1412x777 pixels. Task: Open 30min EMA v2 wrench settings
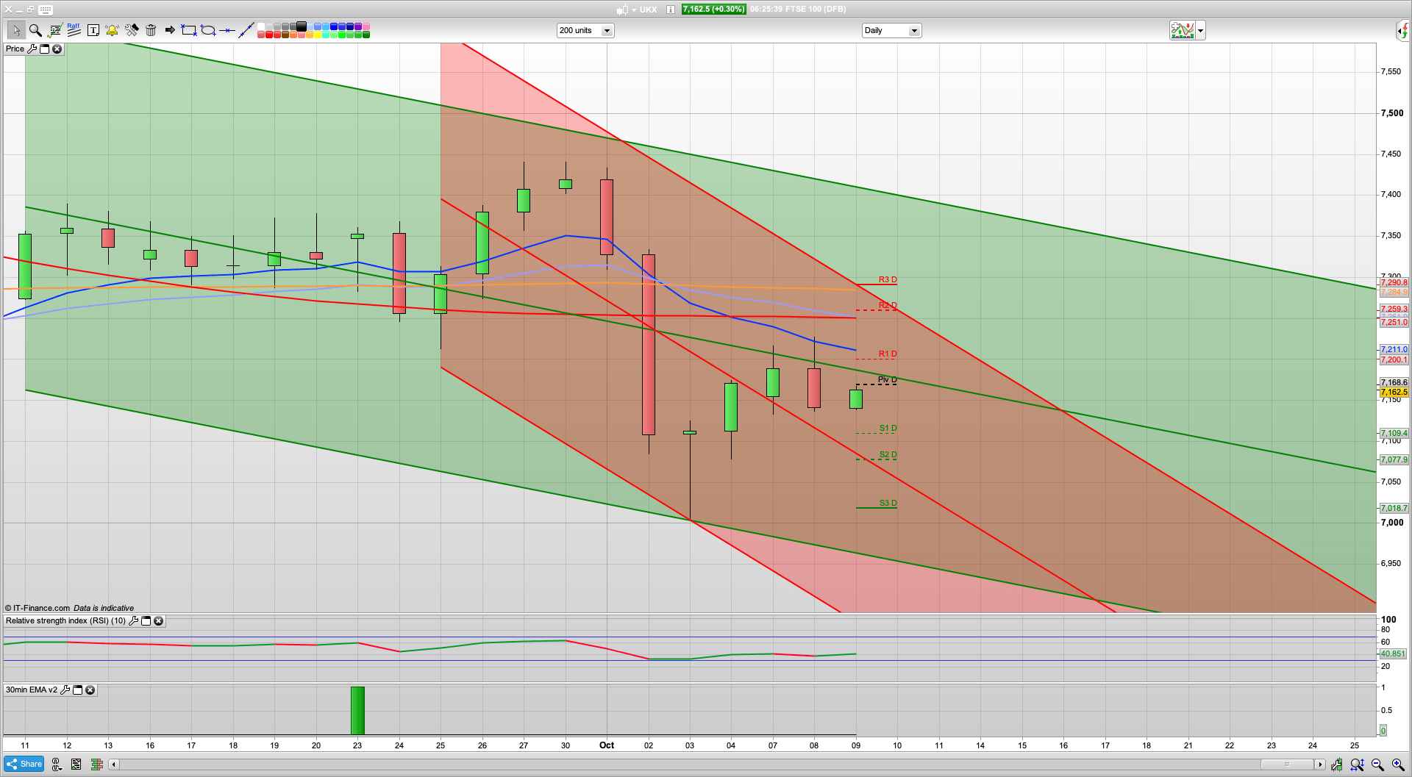(x=65, y=690)
